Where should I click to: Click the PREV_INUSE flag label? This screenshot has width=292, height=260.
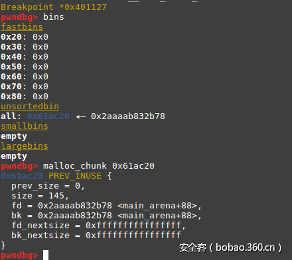click(x=75, y=176)
